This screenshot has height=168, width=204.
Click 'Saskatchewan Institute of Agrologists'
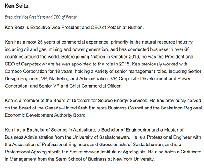coord(107,152)
